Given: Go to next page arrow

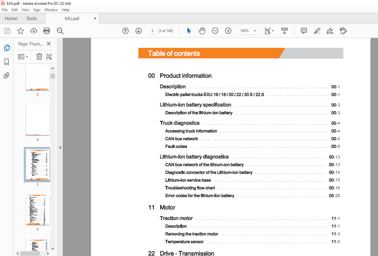Looking at the screenshot, I should tap(139, 31).
